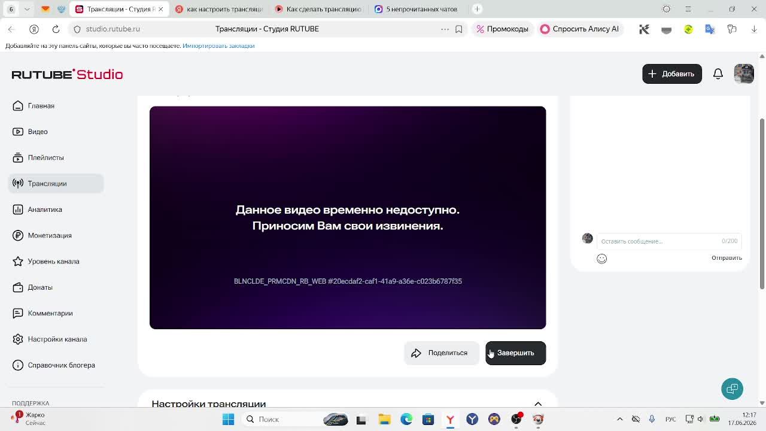
Task: Open the emoji picker in chat
Action: pyautogui.click(x=601, y=259)
